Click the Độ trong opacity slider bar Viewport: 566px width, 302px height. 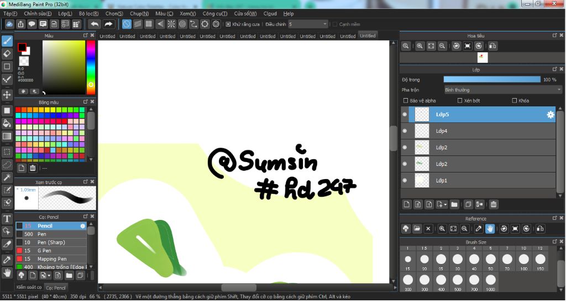491,79
